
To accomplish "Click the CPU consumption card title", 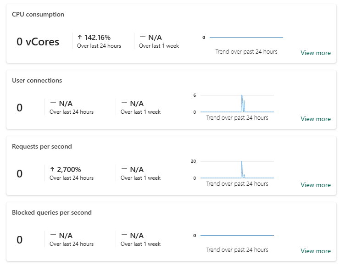I will [38, 14].
